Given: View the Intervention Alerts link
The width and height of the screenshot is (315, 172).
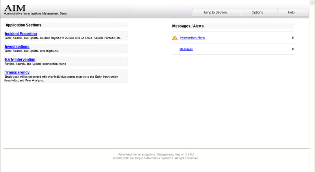Looking at the screenshot, I should tap(193, 38).
